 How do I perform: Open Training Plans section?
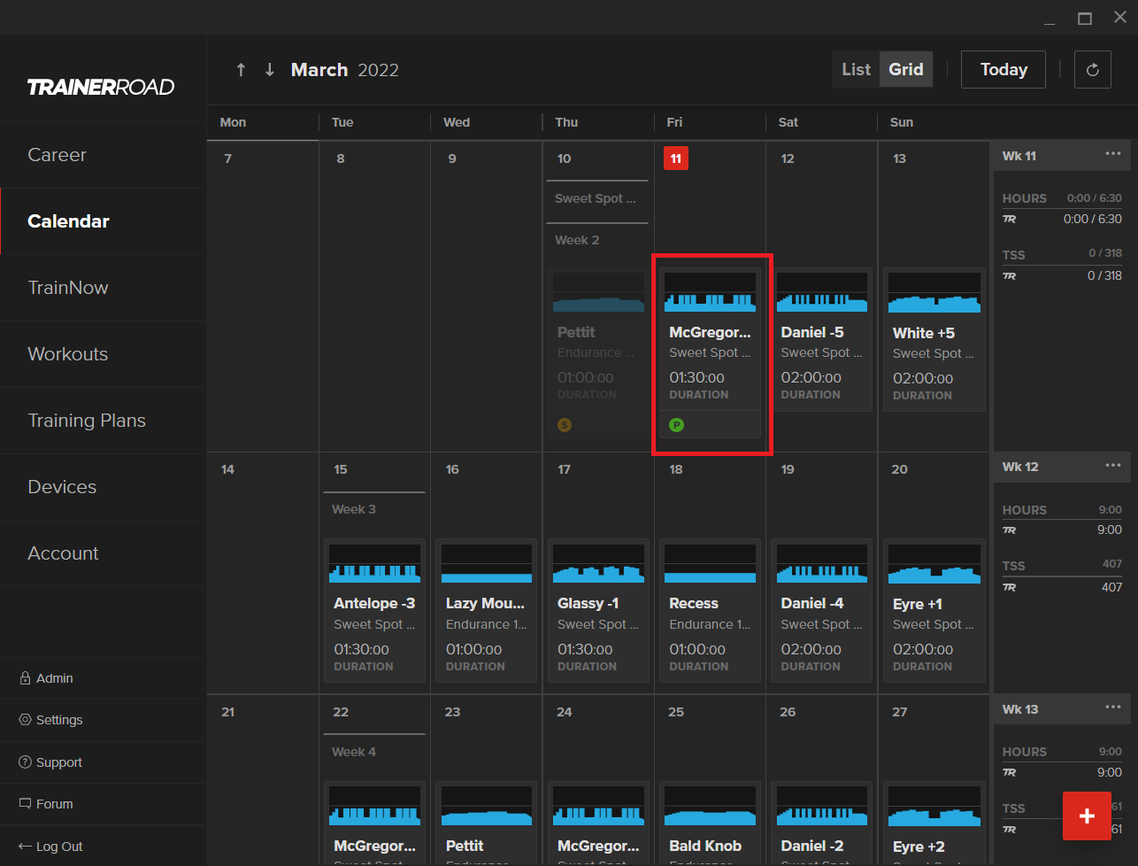[103, 421]
